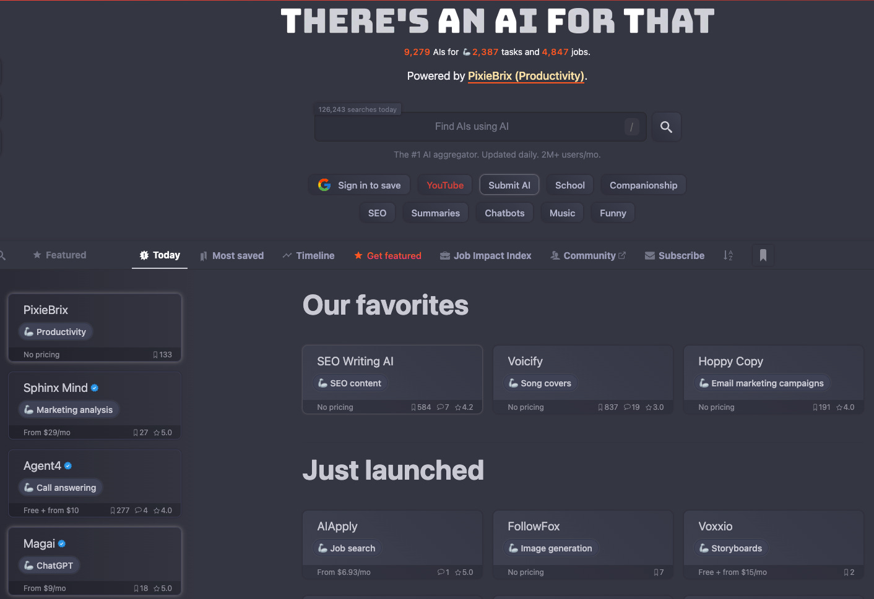The height and width of the screenshot is (599, 874).
Task: Click the Submit AI button
Action: pos(509,185)
